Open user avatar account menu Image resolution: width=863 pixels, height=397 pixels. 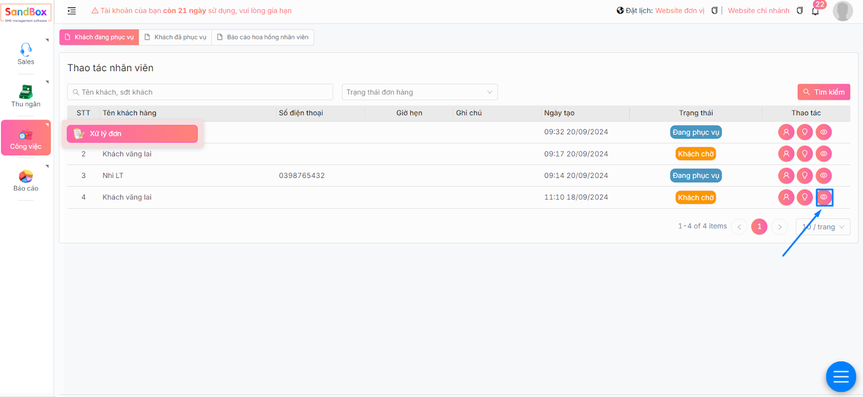(843, 11)
